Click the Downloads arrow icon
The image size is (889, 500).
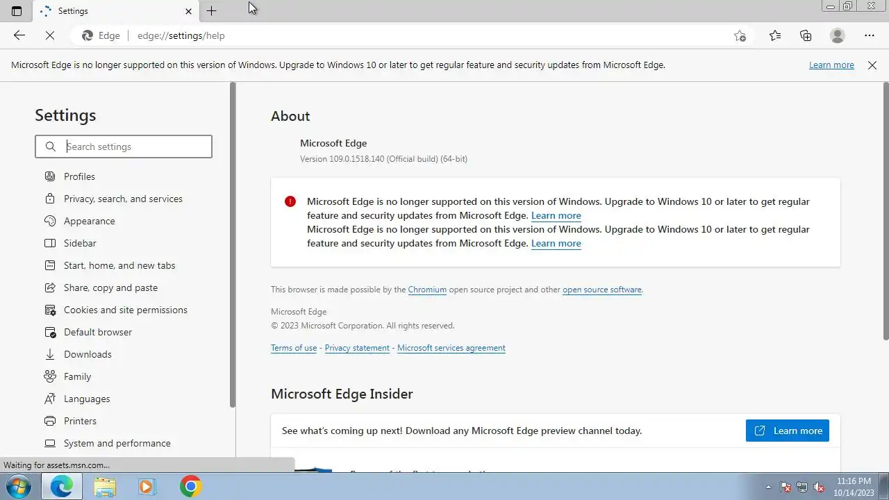tap(50, 354)
